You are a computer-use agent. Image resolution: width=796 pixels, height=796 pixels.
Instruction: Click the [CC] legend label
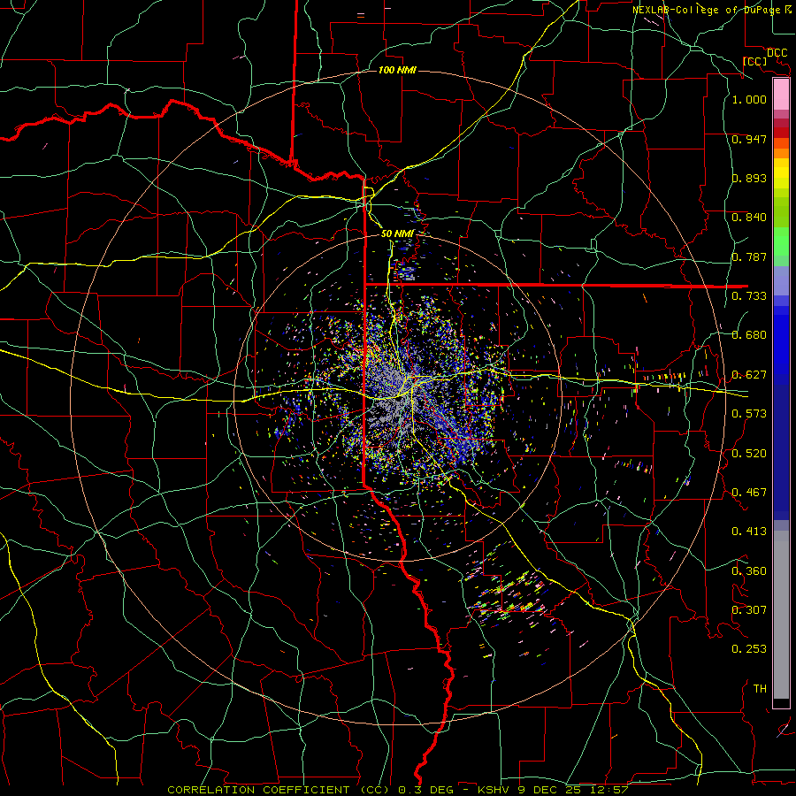pyautogui.click(x=755, y=61)
